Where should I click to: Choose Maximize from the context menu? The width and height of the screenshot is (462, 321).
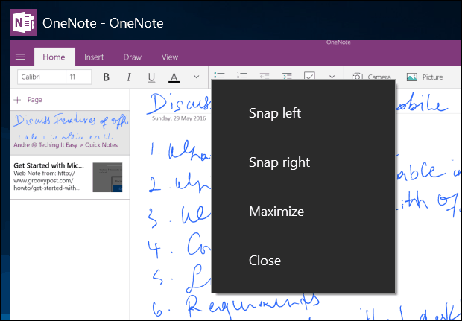tap(303, 212)
